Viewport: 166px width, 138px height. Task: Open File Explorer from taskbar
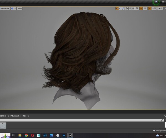[x=20, y=135]
